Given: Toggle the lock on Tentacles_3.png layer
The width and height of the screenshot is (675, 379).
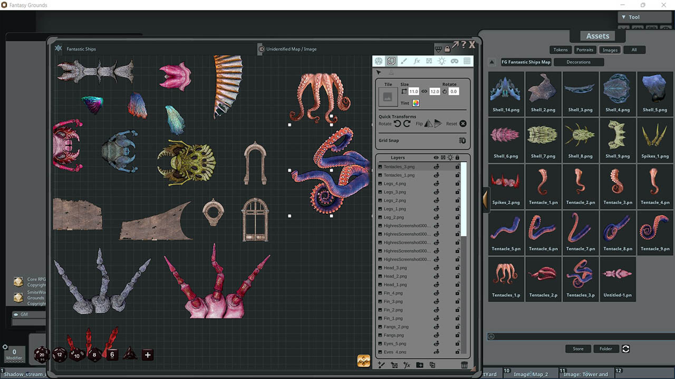Looking at the screenshot, I should [x=458, y=166].
